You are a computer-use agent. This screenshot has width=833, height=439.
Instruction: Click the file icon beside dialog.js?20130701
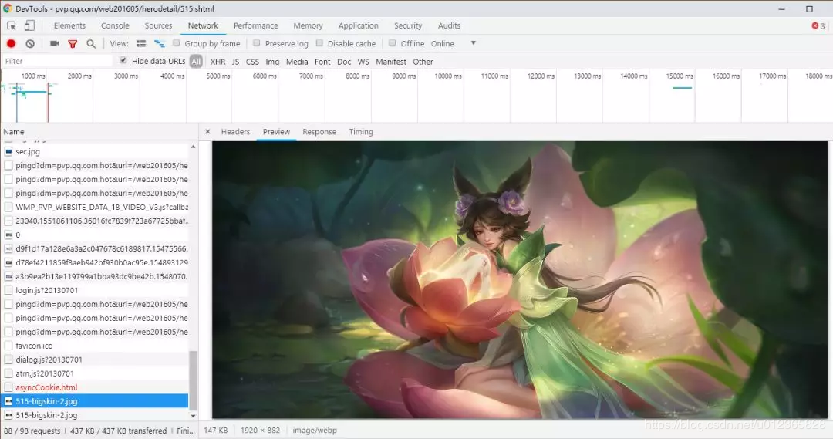8,360
